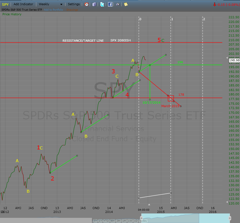Click the green 196 level label
The image size is (240, 223).
coord(180,62)
